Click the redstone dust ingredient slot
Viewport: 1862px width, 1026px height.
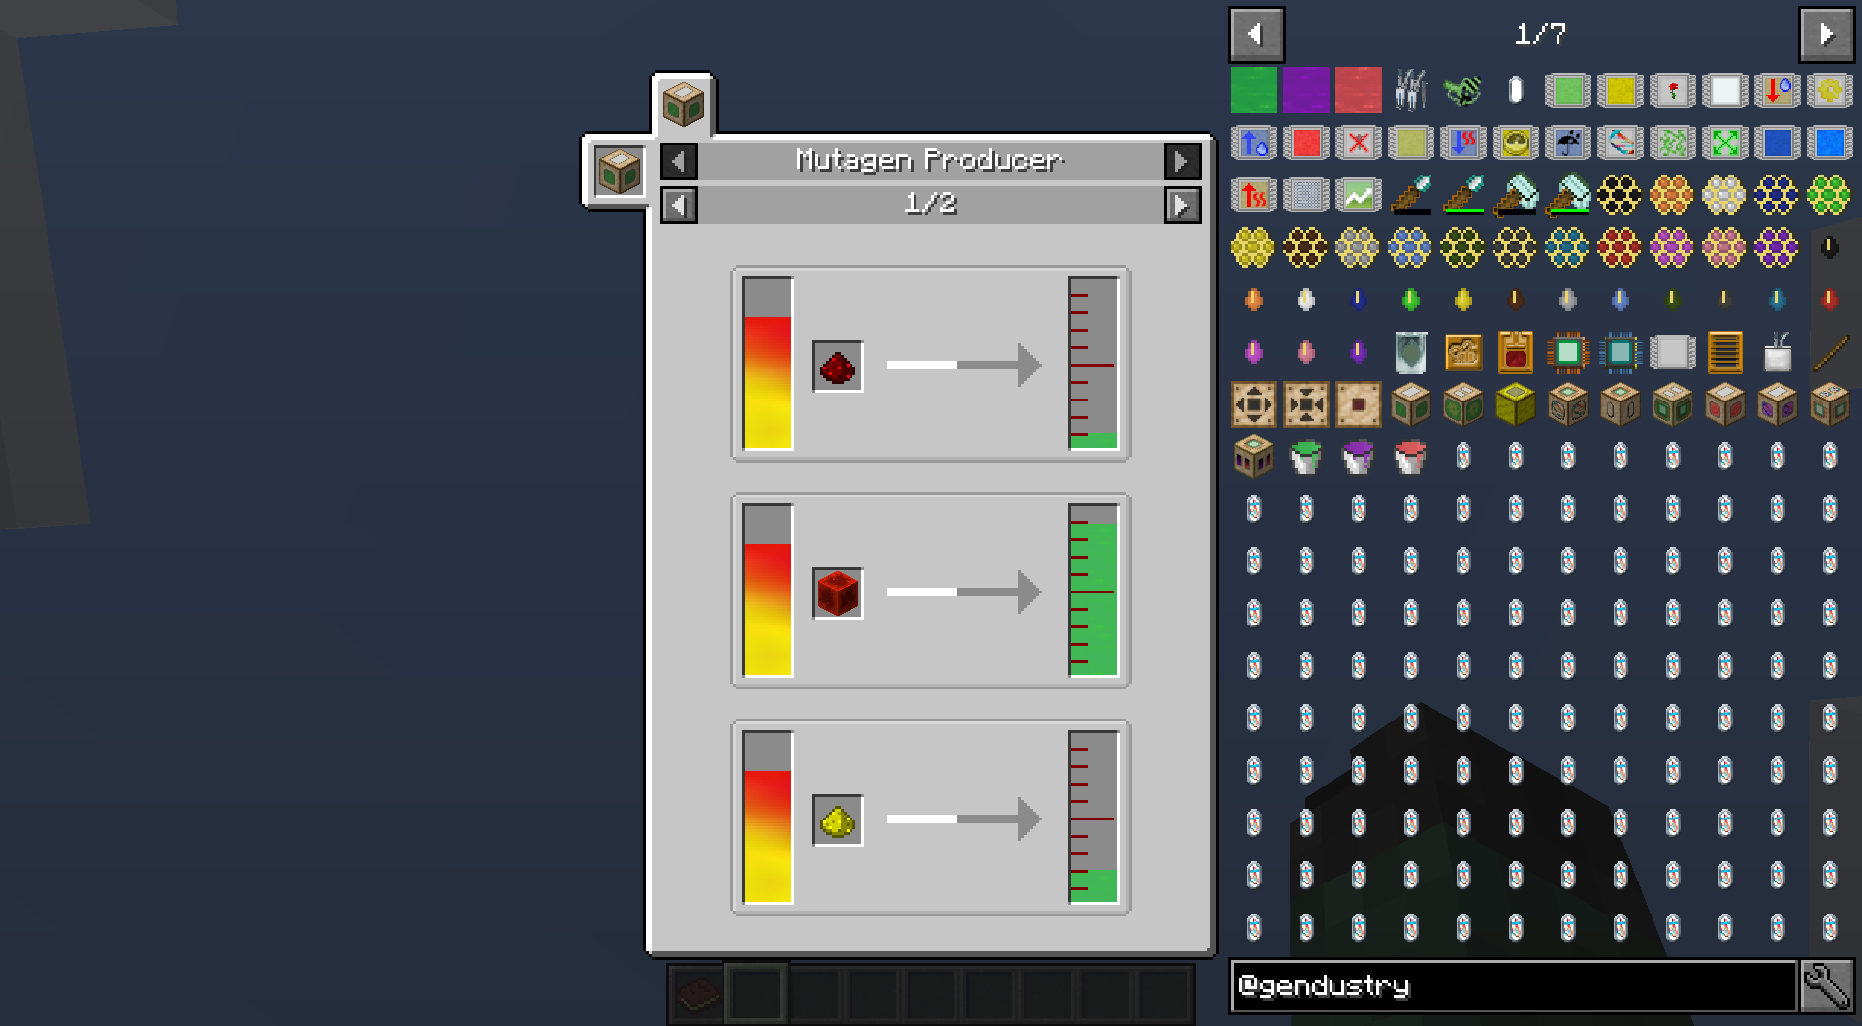[837, 367]
